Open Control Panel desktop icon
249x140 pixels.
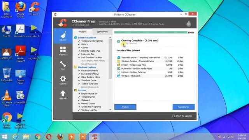point(21,77)
